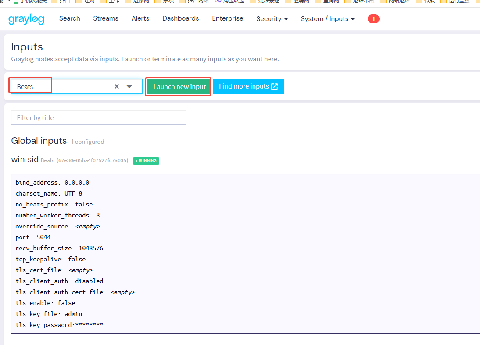Click the tls_key_password masked value line

point(59,325)
